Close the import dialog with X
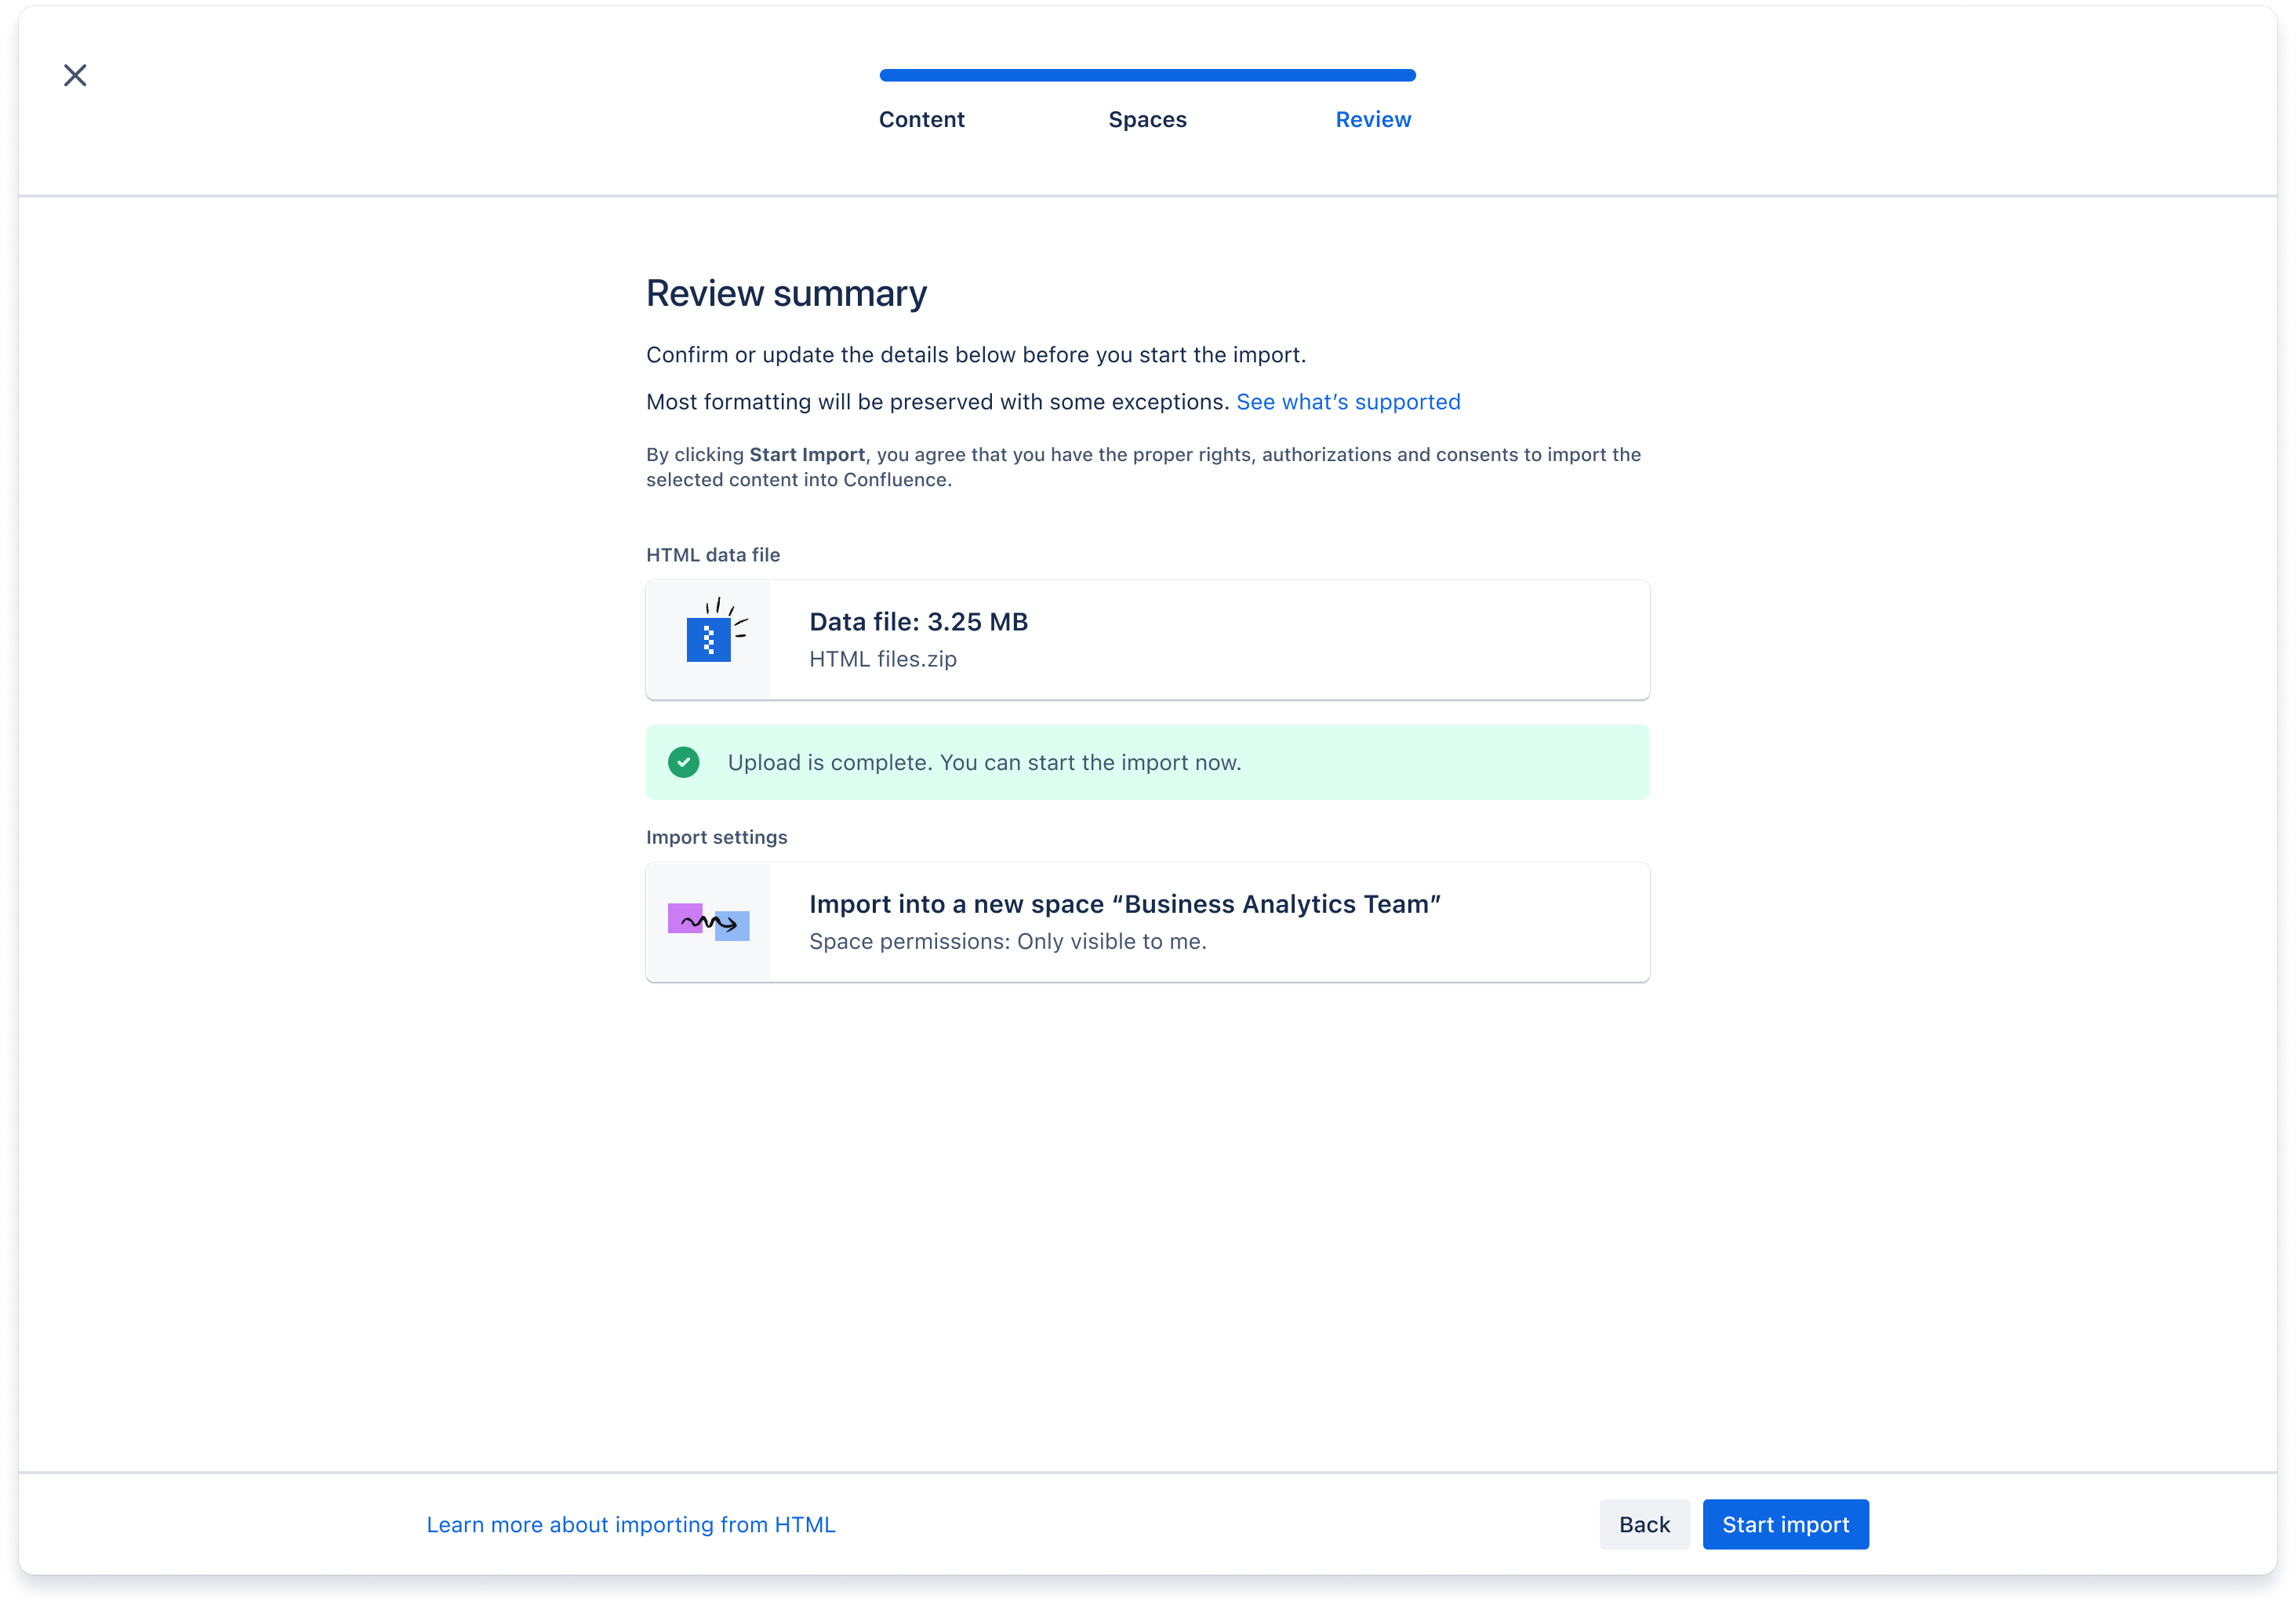Screen dimensions: 2296x1606 (75, 75)
